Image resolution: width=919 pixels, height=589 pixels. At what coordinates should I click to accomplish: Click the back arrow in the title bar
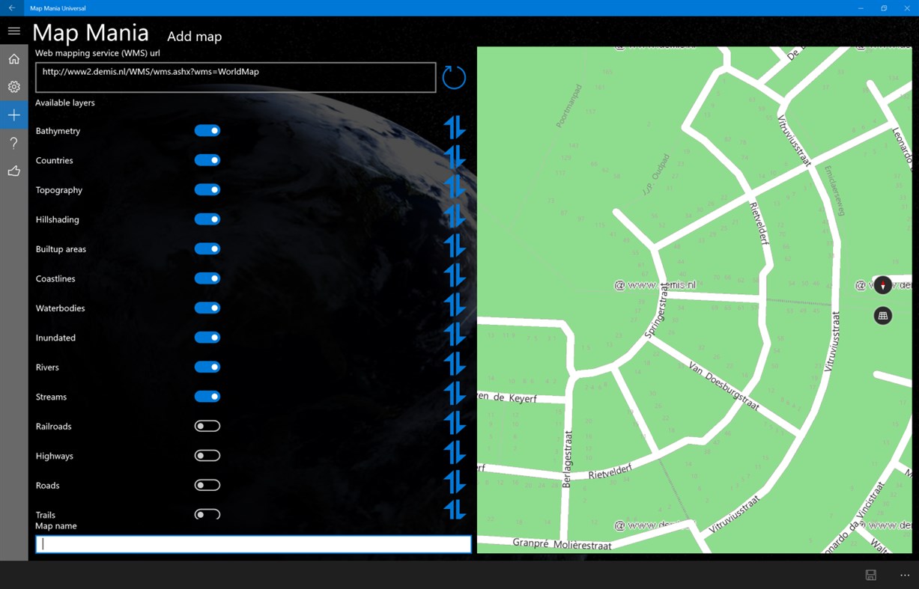(11, 7)
